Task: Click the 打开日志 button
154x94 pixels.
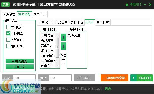Action: [x=20, y=67]
